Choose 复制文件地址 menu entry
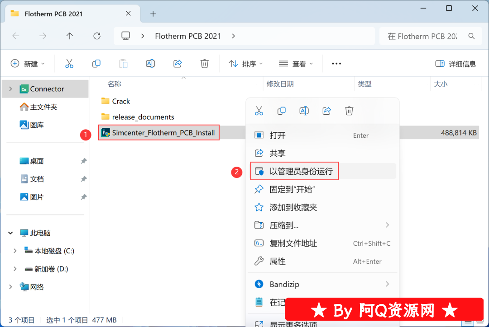Image resolution: width=489 pixels, height=327 pixels. pyautogui.click(x=323, y=243)
